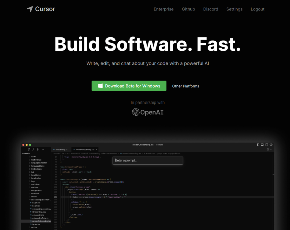Expand the issue folder

point(32,157)
